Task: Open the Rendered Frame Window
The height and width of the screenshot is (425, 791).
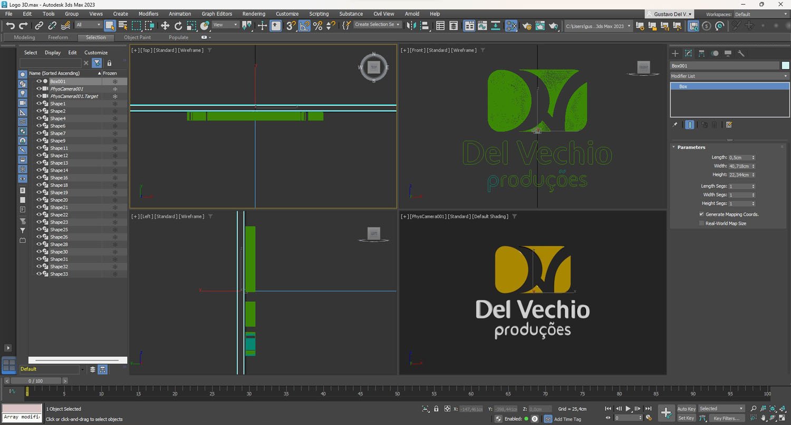Action: 540,25
